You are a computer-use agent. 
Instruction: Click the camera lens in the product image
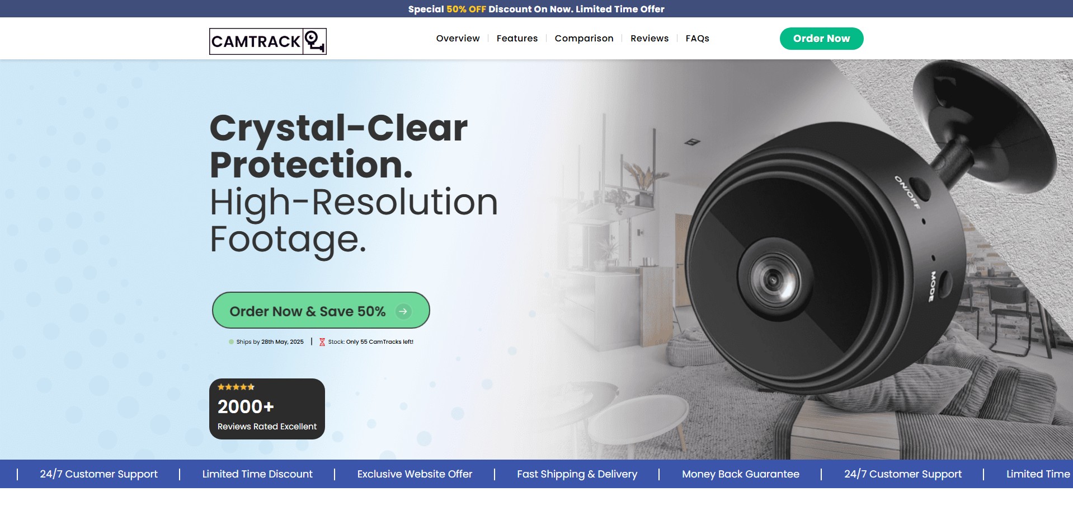[774, 278]
